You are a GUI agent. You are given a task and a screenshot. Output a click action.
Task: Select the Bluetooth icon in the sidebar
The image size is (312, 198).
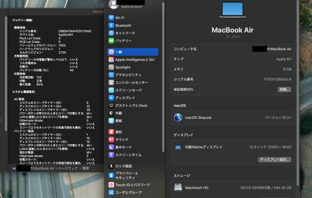[121, 25]
